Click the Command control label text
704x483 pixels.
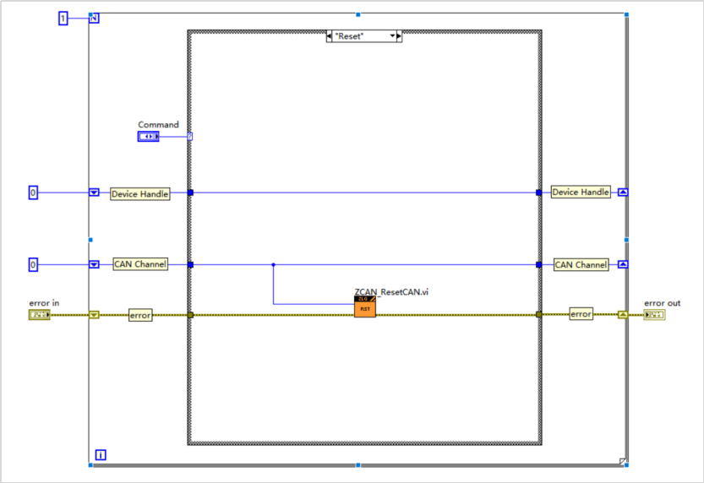click(158, 125)
